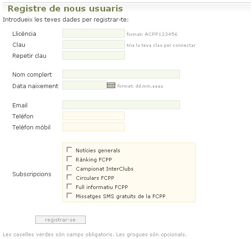Click the Subscripcions label
The image size is (252, 239).
point(32,174)
